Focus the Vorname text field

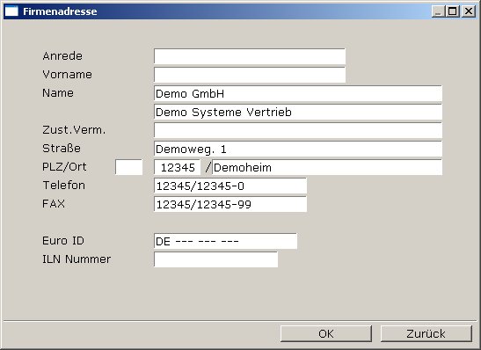[250, 75]
